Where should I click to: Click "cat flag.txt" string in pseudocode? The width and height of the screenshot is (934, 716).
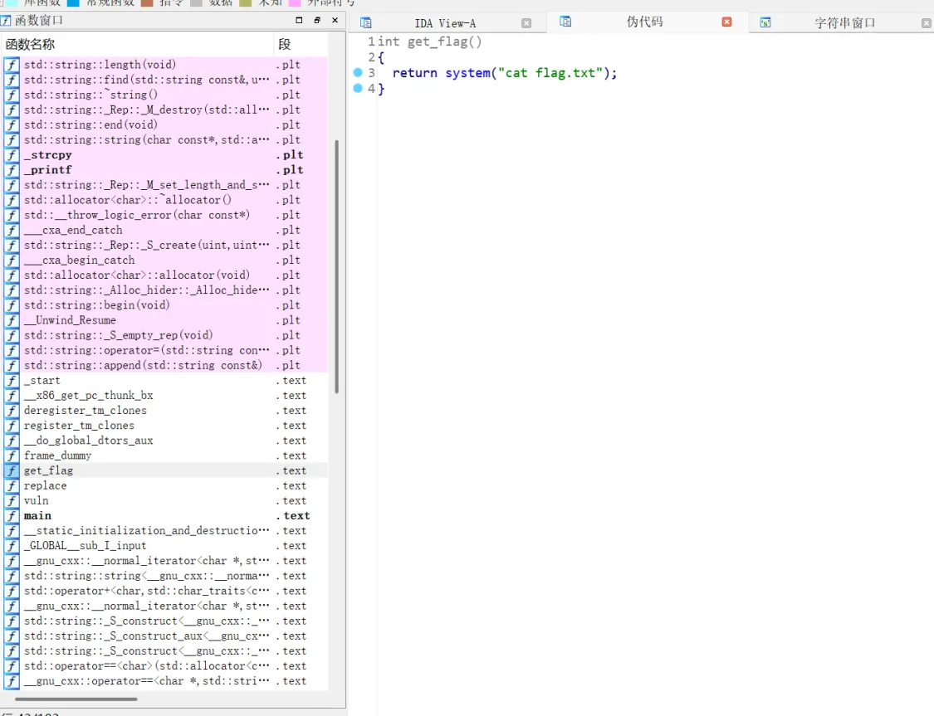tap(550, 73)
